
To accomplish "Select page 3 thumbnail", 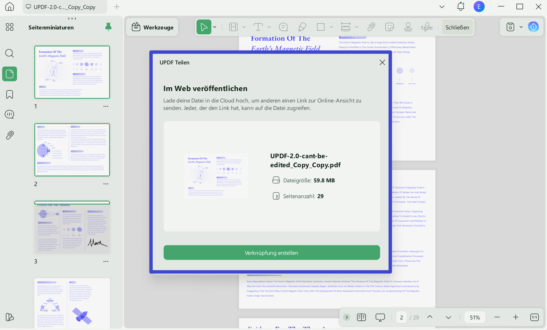I will [72, 227].
